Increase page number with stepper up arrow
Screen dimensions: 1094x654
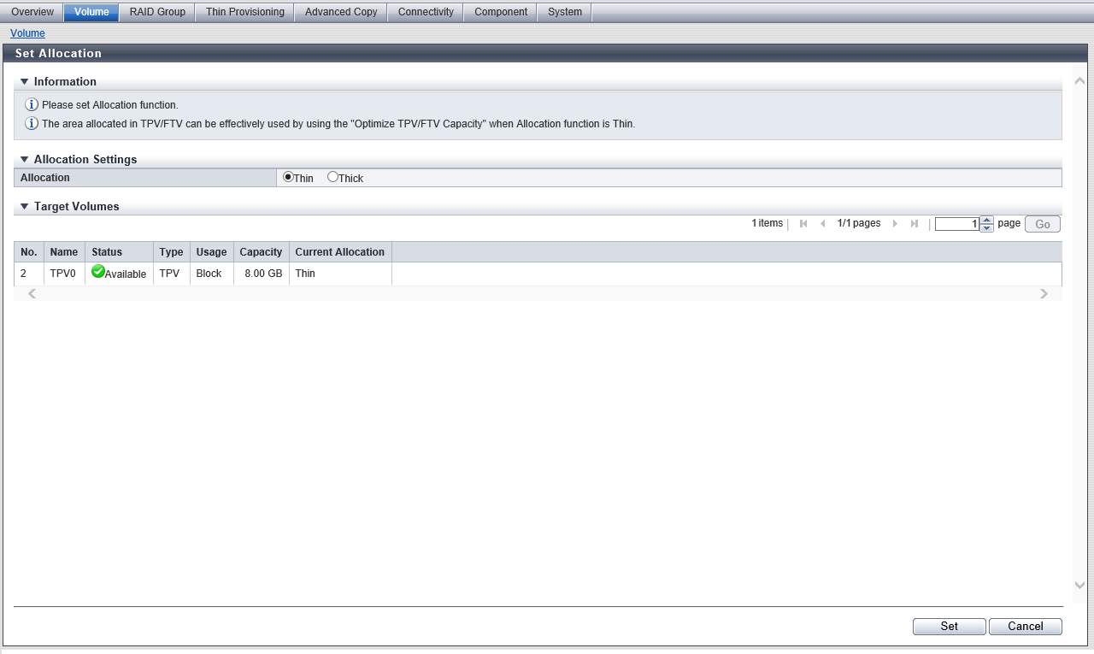pos(987,220)
